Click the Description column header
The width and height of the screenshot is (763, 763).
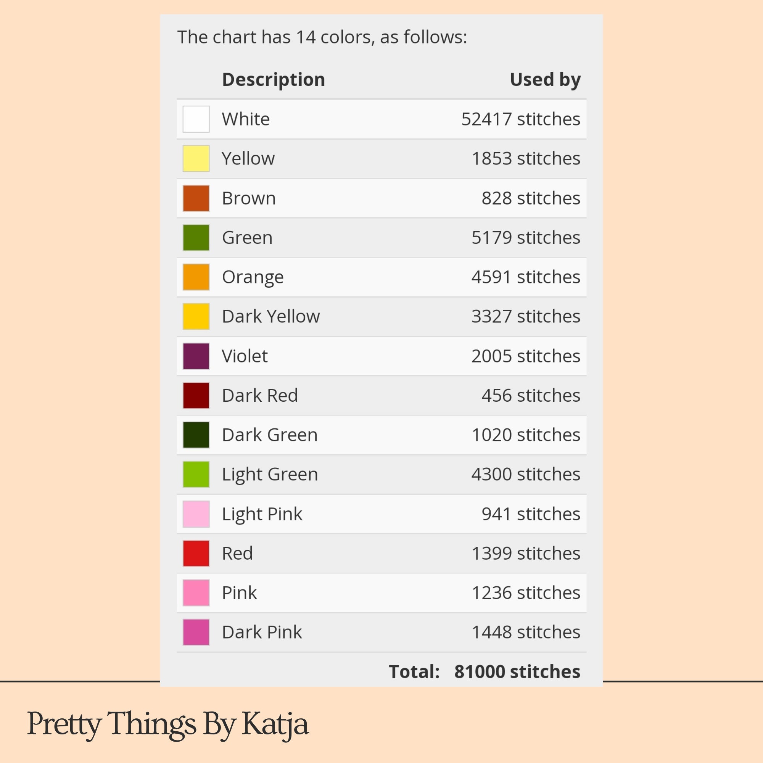pos(274,80)
